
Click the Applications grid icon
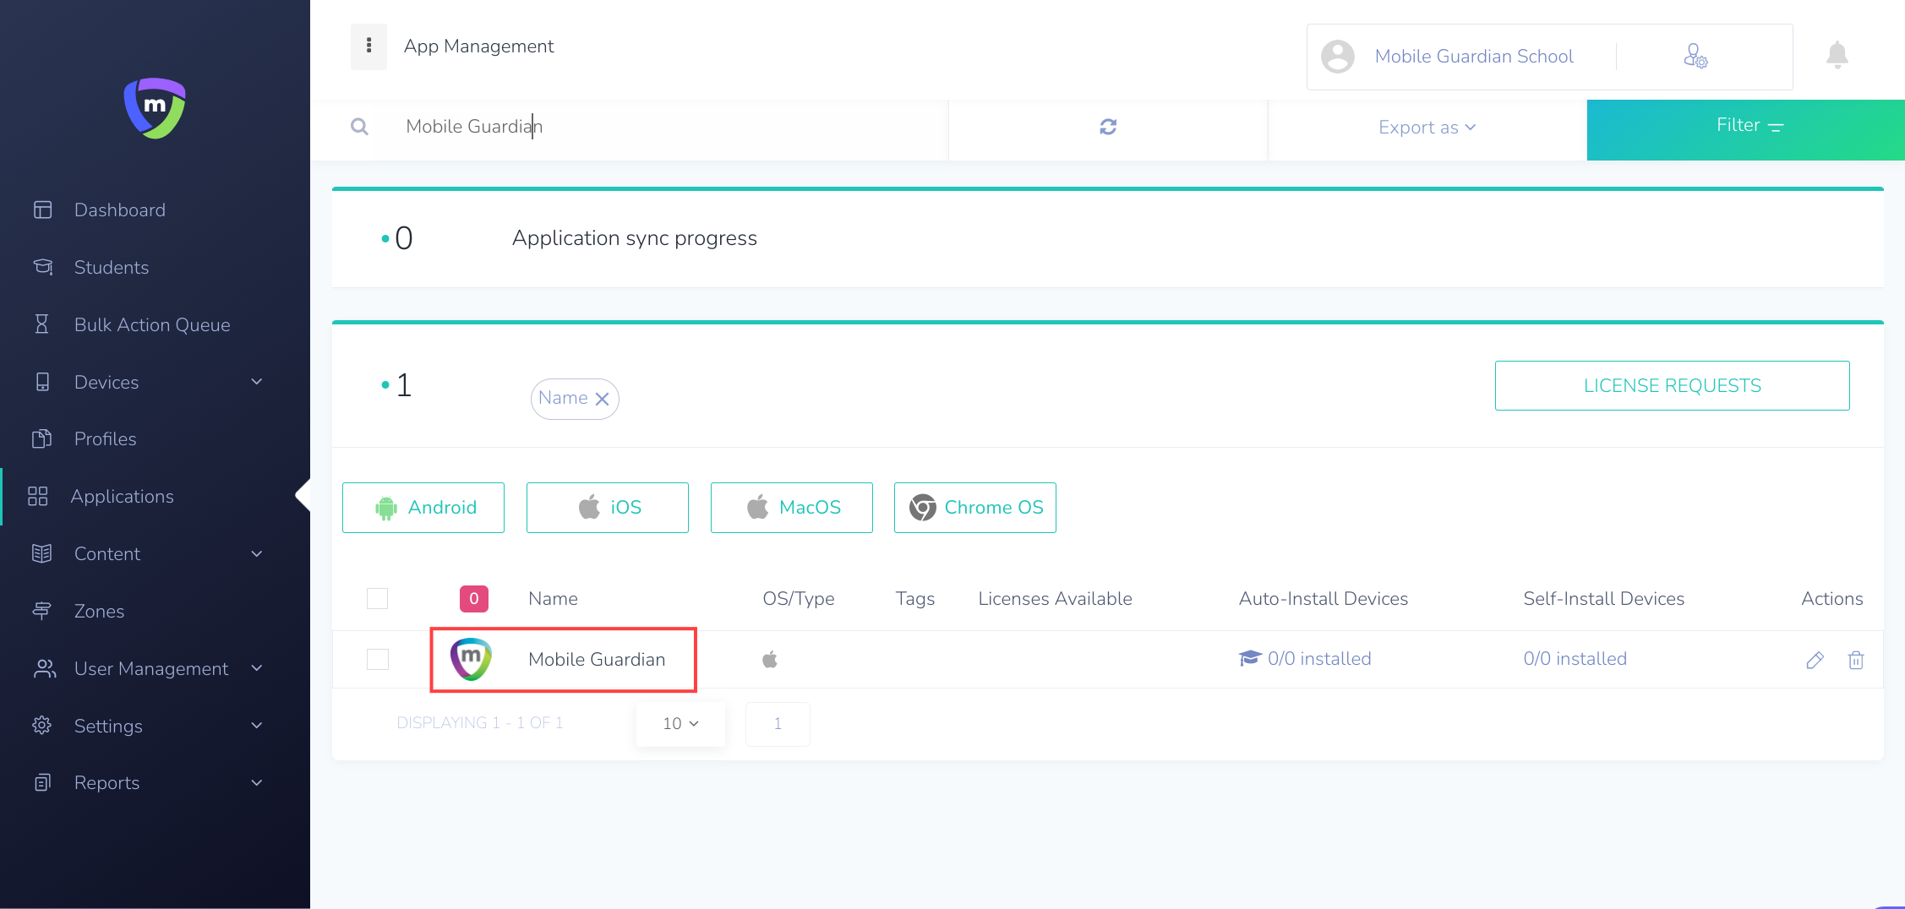click(38, 496)
